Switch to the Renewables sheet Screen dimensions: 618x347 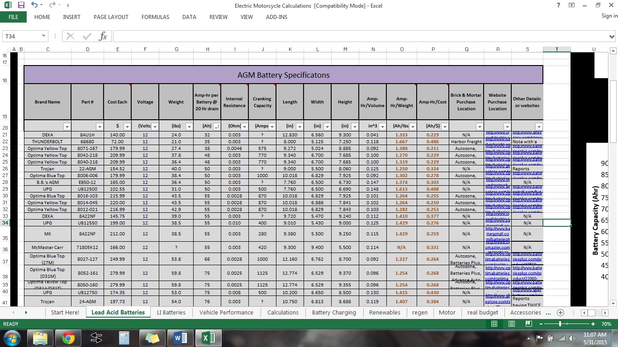[385, 312]
